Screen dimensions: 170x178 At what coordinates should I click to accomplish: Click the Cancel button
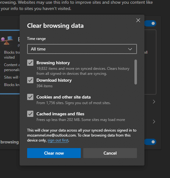[x=110, y=153]
